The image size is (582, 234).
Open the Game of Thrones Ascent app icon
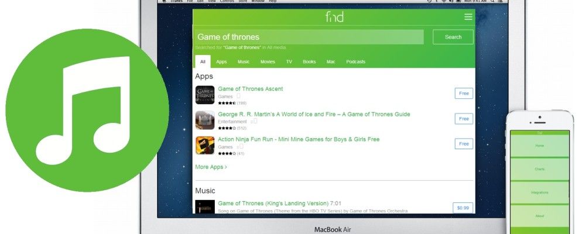click(x=205, y=95)
